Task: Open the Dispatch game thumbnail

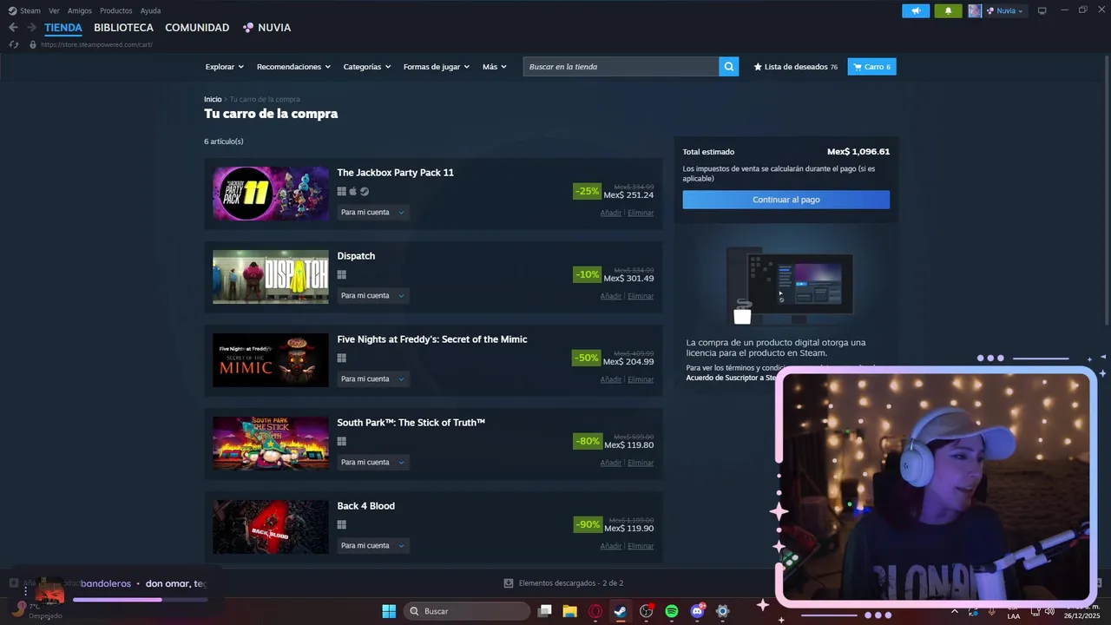Action: click(x=271, y=277)
